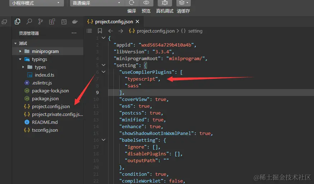
Task: Collapse the 测试 project root
Action: [15, 43]
